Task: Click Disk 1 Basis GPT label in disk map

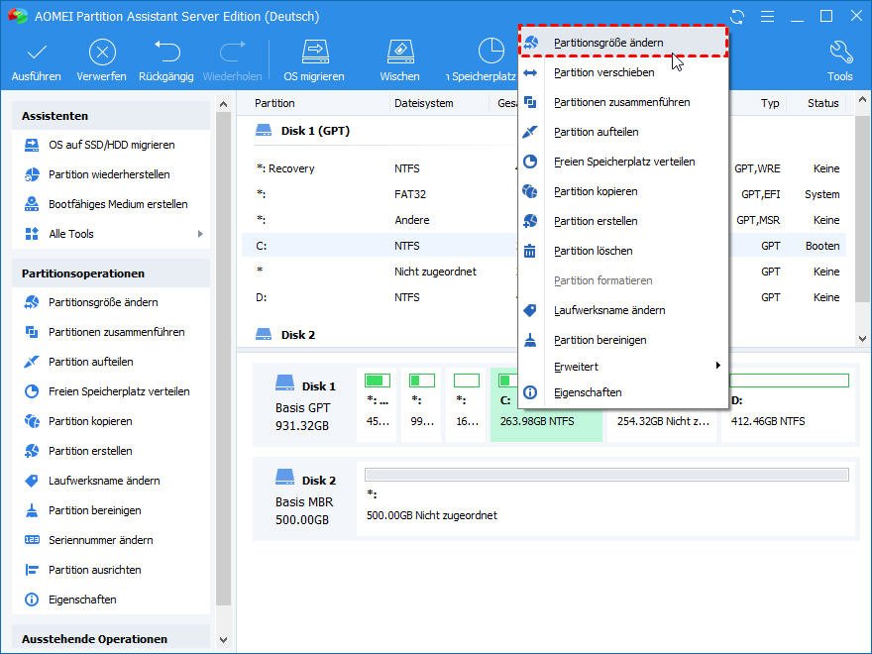Action: tap(305, 406)
